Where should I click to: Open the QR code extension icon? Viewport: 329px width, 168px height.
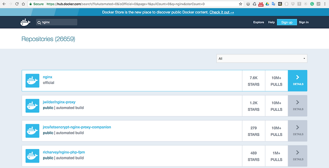click(x=280, y=4)
